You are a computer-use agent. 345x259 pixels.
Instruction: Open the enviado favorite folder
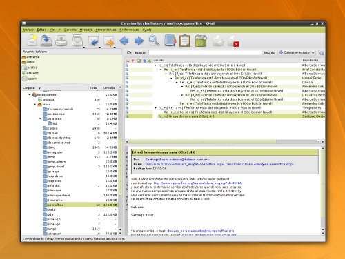point(30,73)
